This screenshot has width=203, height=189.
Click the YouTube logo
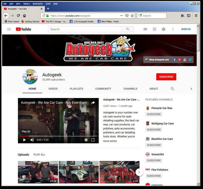23,29
